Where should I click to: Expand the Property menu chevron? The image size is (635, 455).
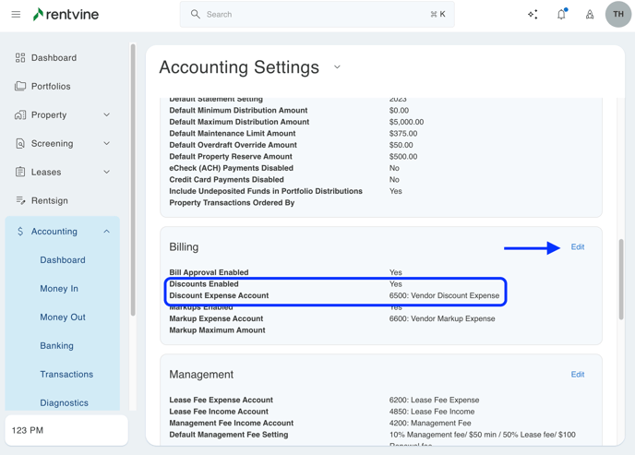coord(106,115)
